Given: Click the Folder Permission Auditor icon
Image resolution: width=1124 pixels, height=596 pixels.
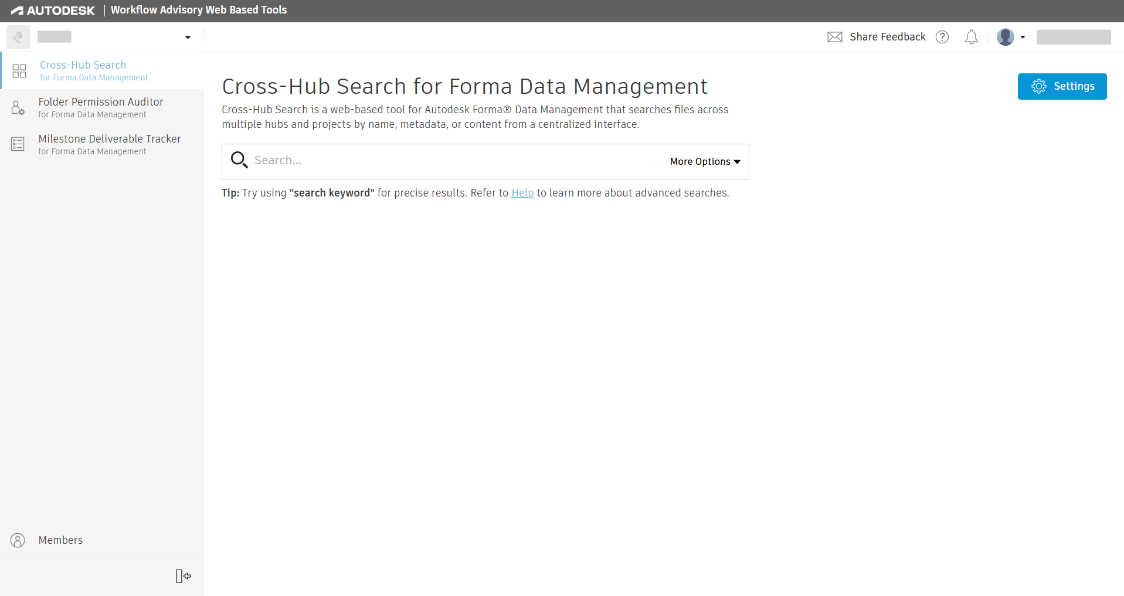Looking at the screenshot, I should (x=18, y=107).
